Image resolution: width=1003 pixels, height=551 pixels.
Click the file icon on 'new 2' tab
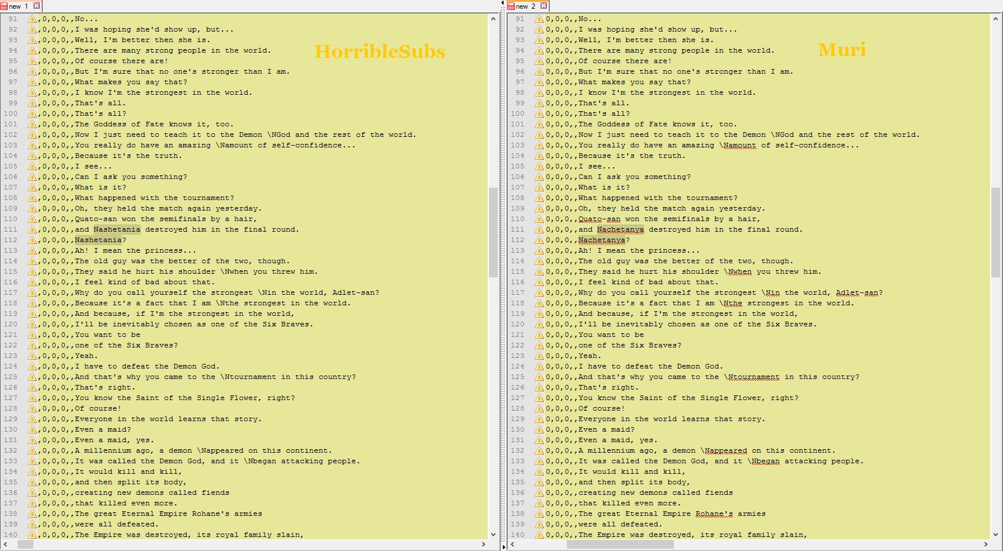point(511,6)
